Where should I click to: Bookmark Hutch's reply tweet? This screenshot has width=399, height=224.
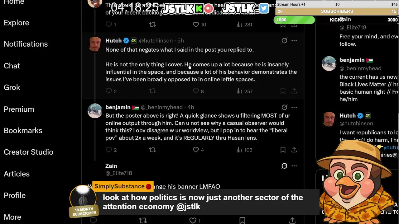(283, 91)
